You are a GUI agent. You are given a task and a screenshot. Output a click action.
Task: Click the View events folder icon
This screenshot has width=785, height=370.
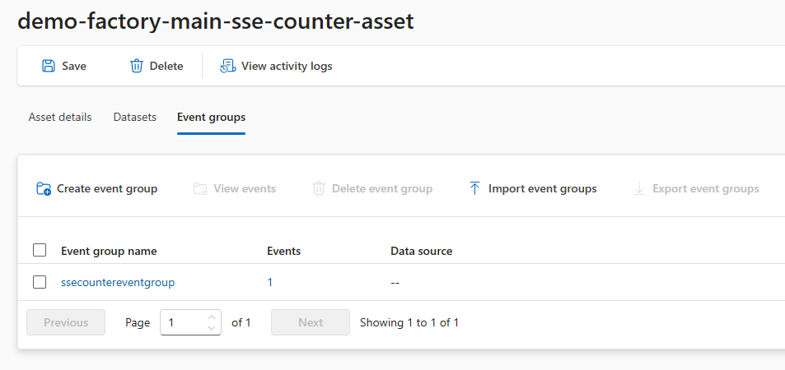pos(200,188)
